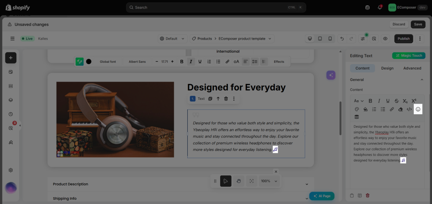Open the black text color swatch
Image resolution: width=432 pixels, height=204 pixels.
coord(89,62)
